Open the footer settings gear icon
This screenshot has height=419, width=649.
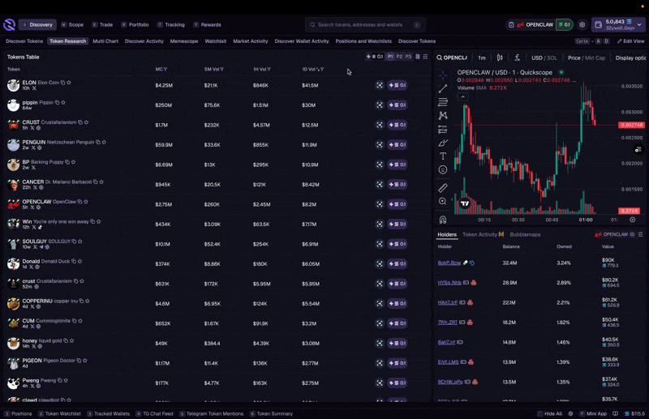[571, 413]
